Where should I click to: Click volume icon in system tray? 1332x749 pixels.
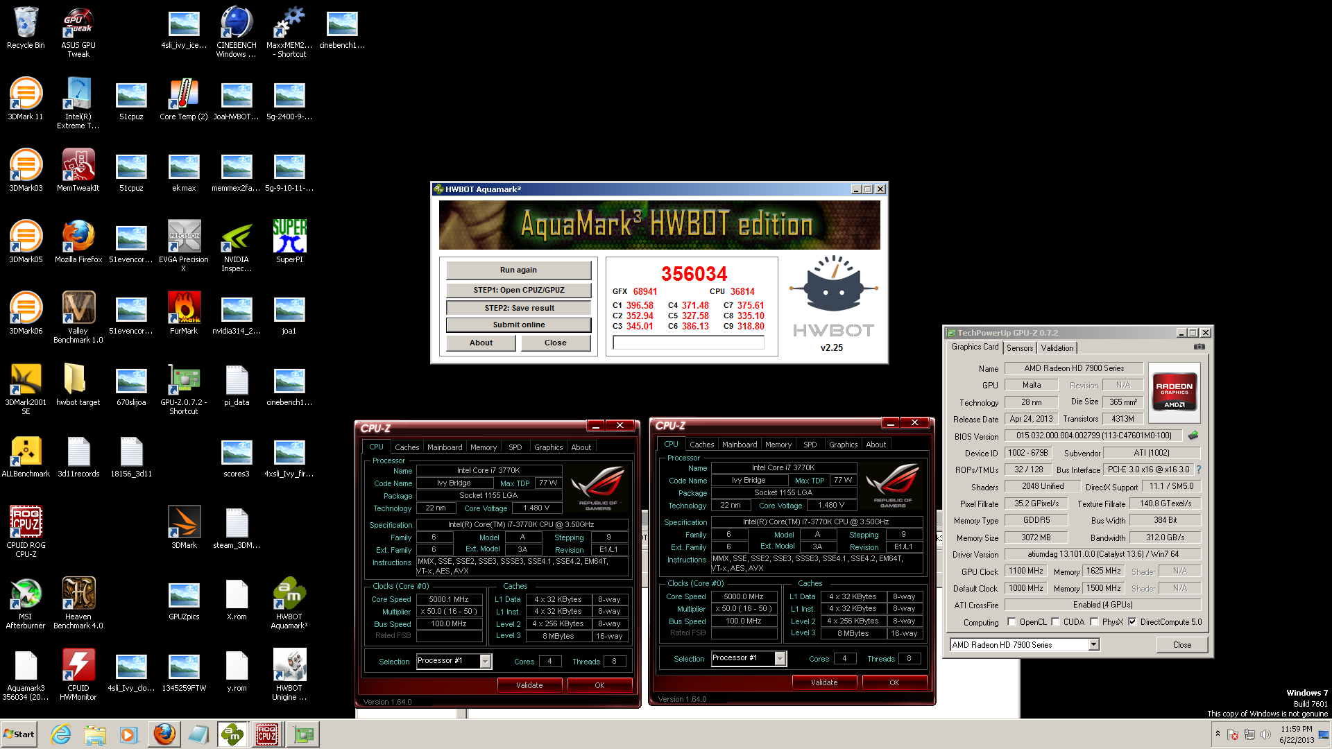(1266, 734)
